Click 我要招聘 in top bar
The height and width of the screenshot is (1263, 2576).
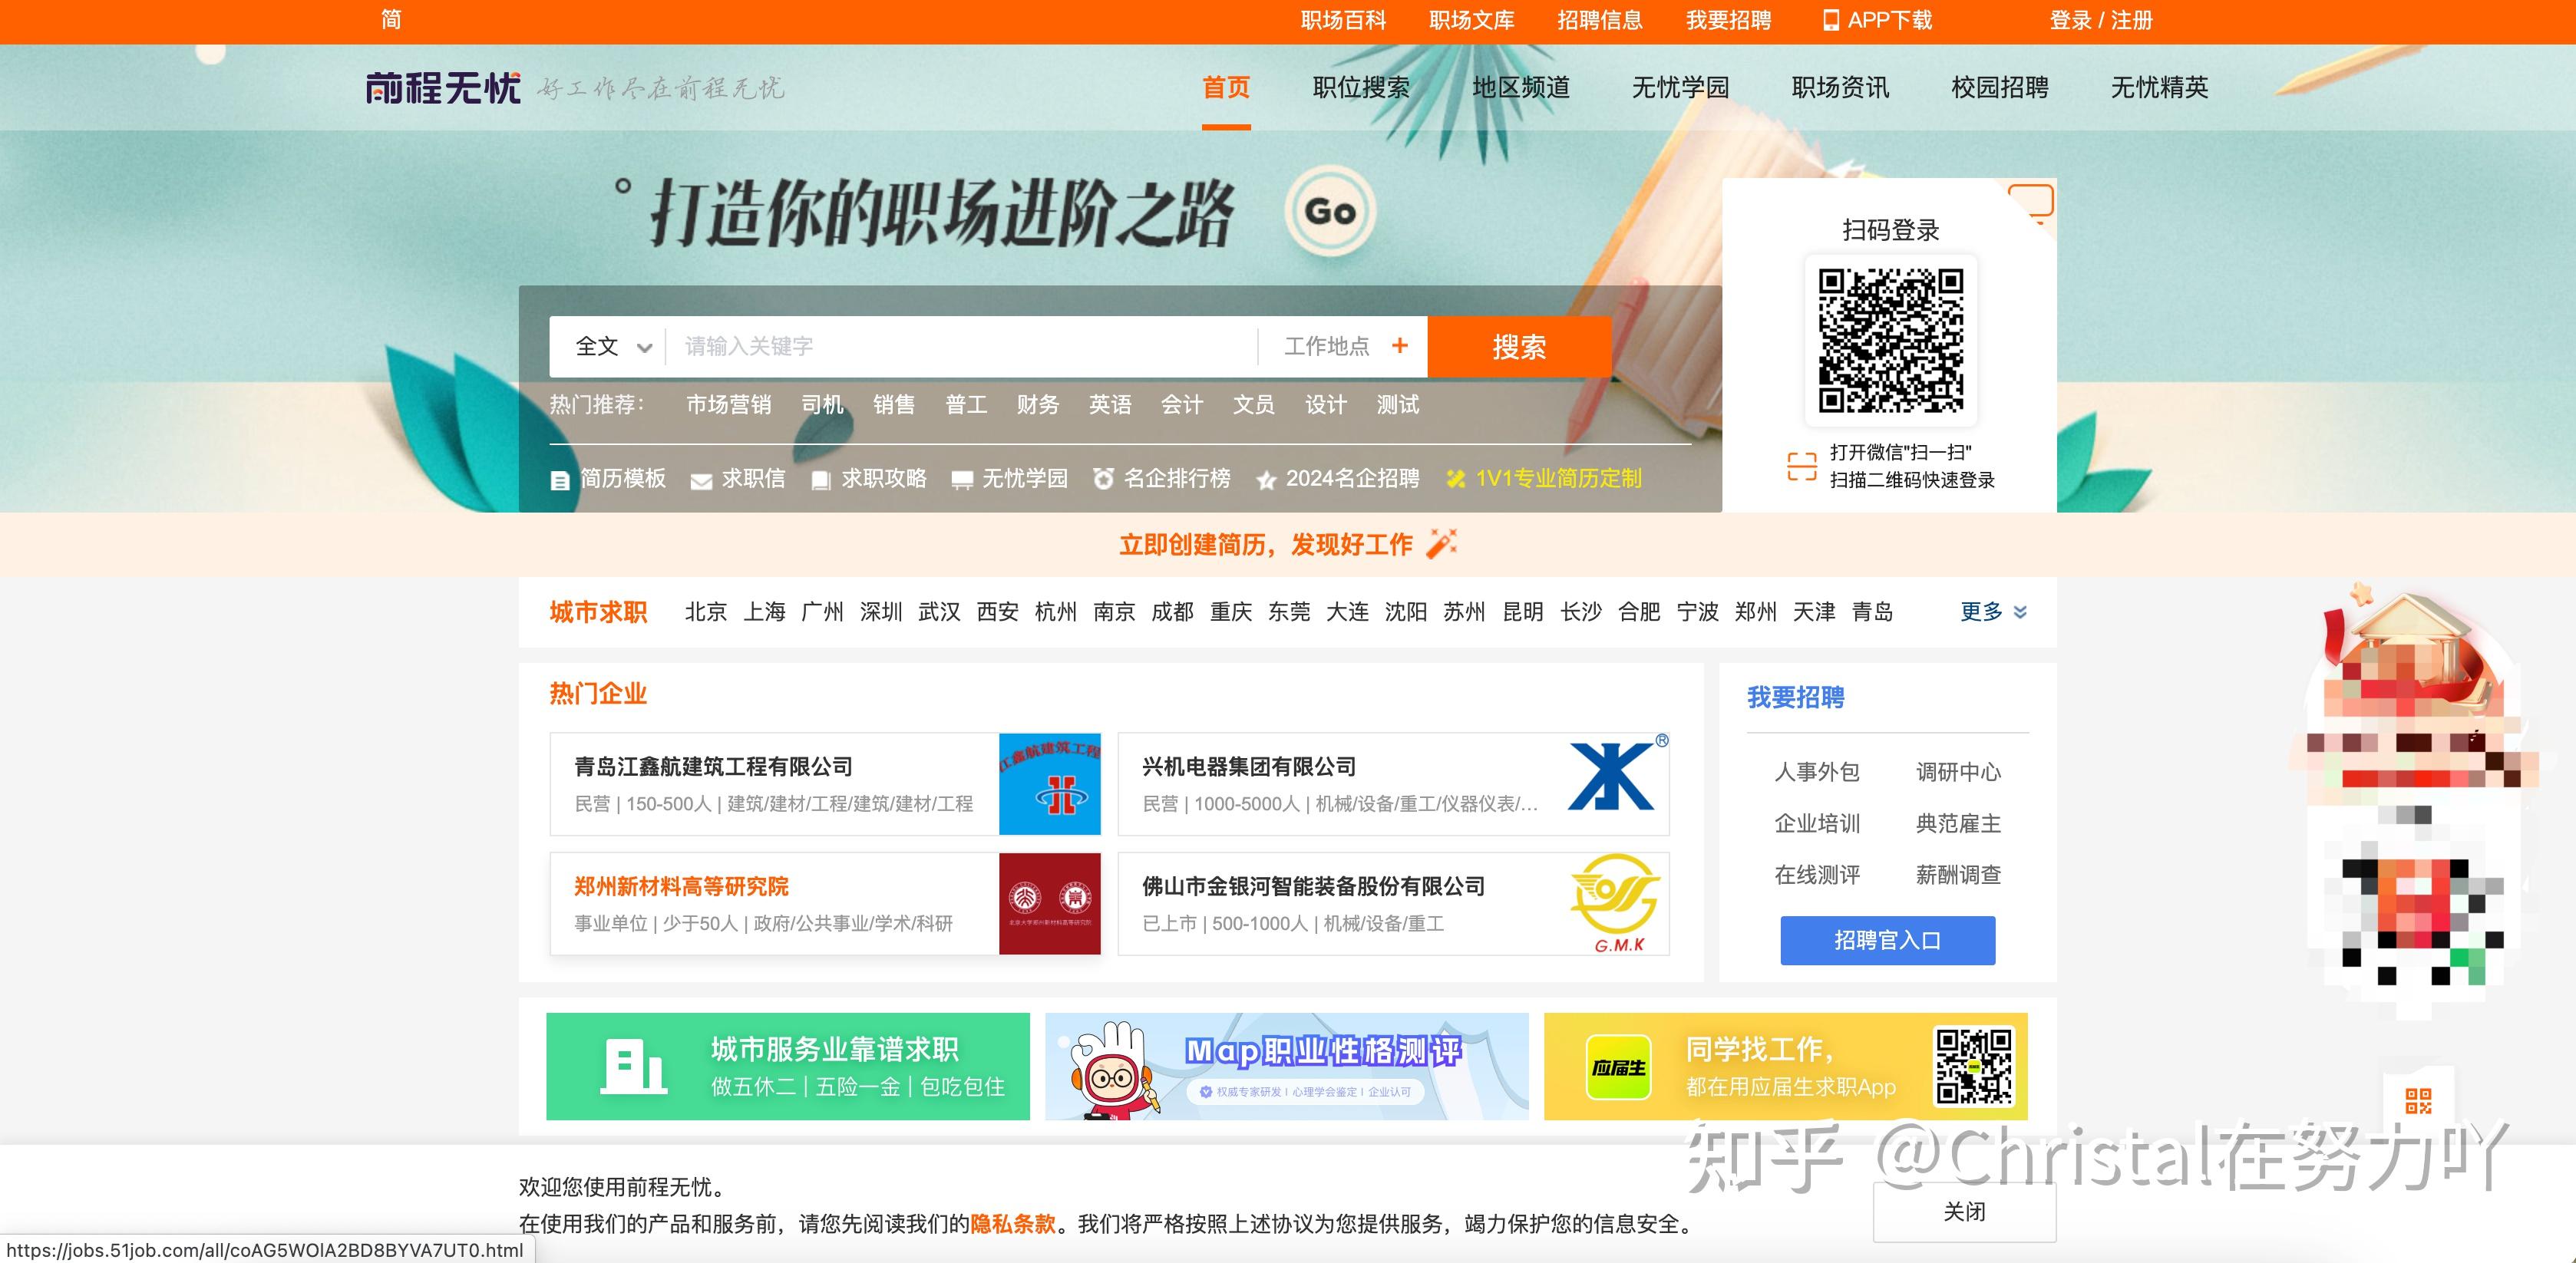point(1728,20)
